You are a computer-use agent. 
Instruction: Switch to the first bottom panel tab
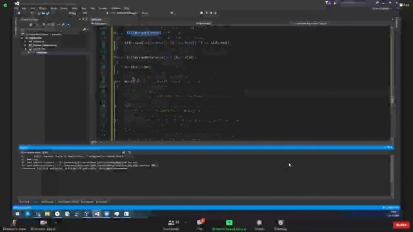tap(24, 202)
